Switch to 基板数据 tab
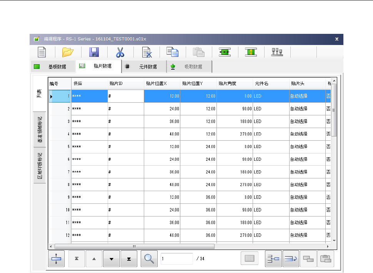Image resolution: width=373 pixels, height=273 pixels. point(53,67)
